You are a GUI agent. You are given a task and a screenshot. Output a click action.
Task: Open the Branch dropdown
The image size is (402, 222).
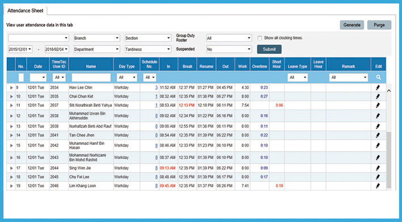pyautogui.click(x=96, y=38)
